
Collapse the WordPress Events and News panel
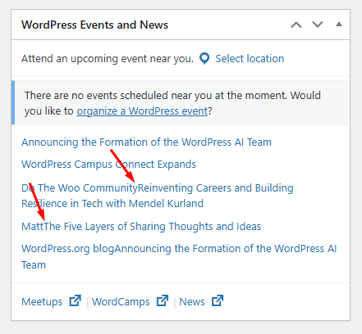tap(339, 25)
